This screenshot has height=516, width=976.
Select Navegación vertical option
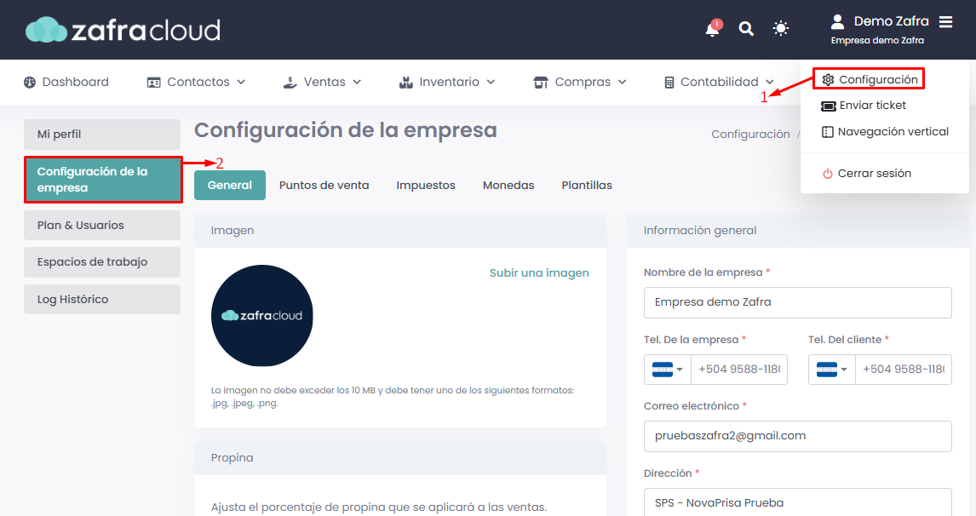[885, 132]
